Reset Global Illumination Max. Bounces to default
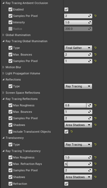Screen dimensions: 107x188 point(95,55)
